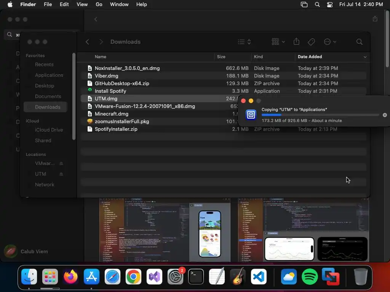Launch Safari from the Dock

click(x=112, y=276)
